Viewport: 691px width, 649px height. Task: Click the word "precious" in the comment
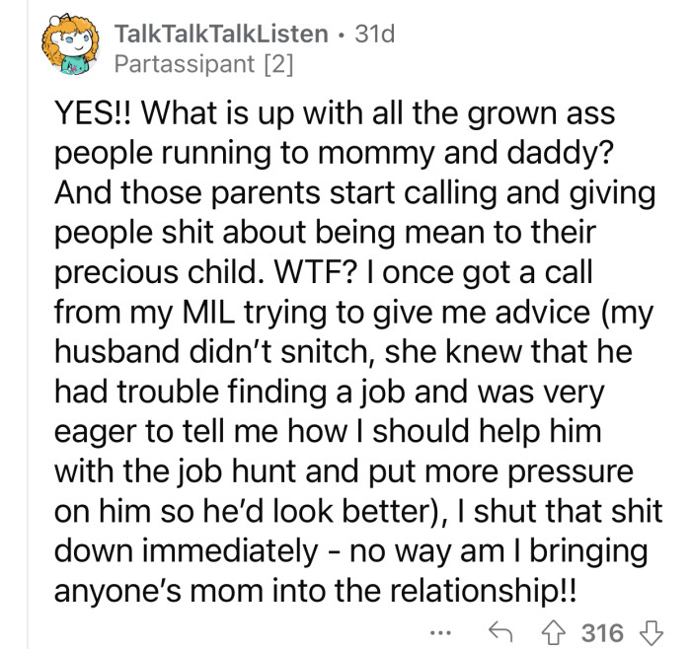116,273
